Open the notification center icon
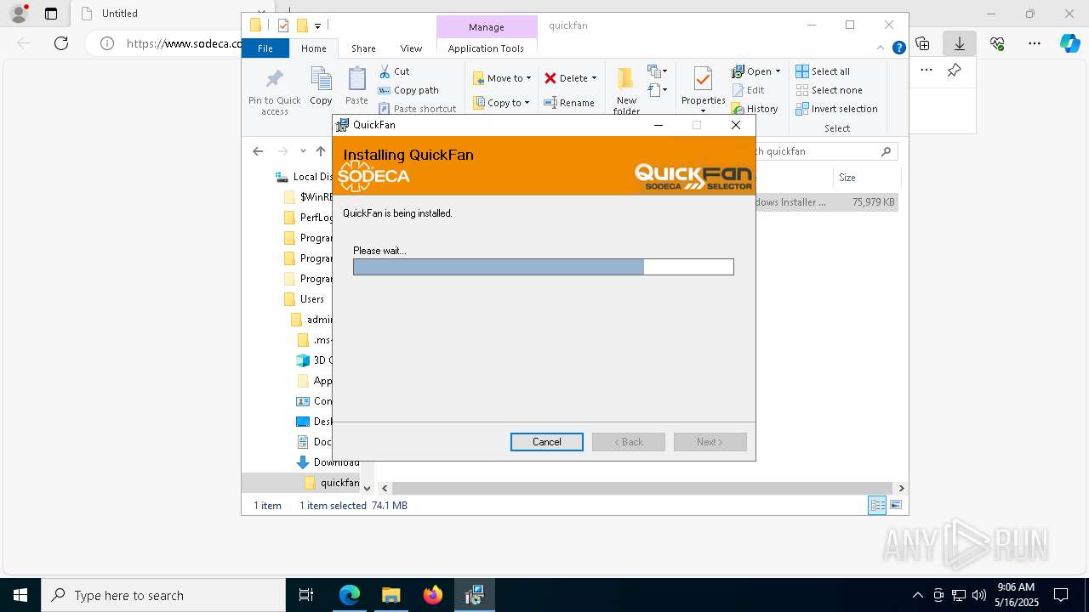This screenshot has height=612, width=1089. click(1061, 595)
